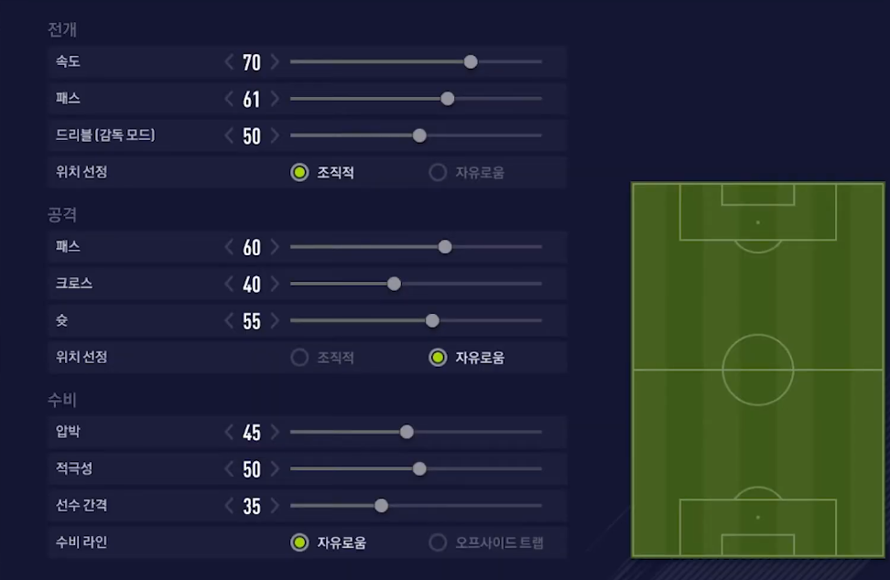Decrease 압박 value 45 with left arrow
The height and width of the screenshot is (580, 890).
point(229,432)
